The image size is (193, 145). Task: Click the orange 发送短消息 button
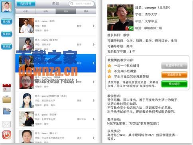[174, 74]
